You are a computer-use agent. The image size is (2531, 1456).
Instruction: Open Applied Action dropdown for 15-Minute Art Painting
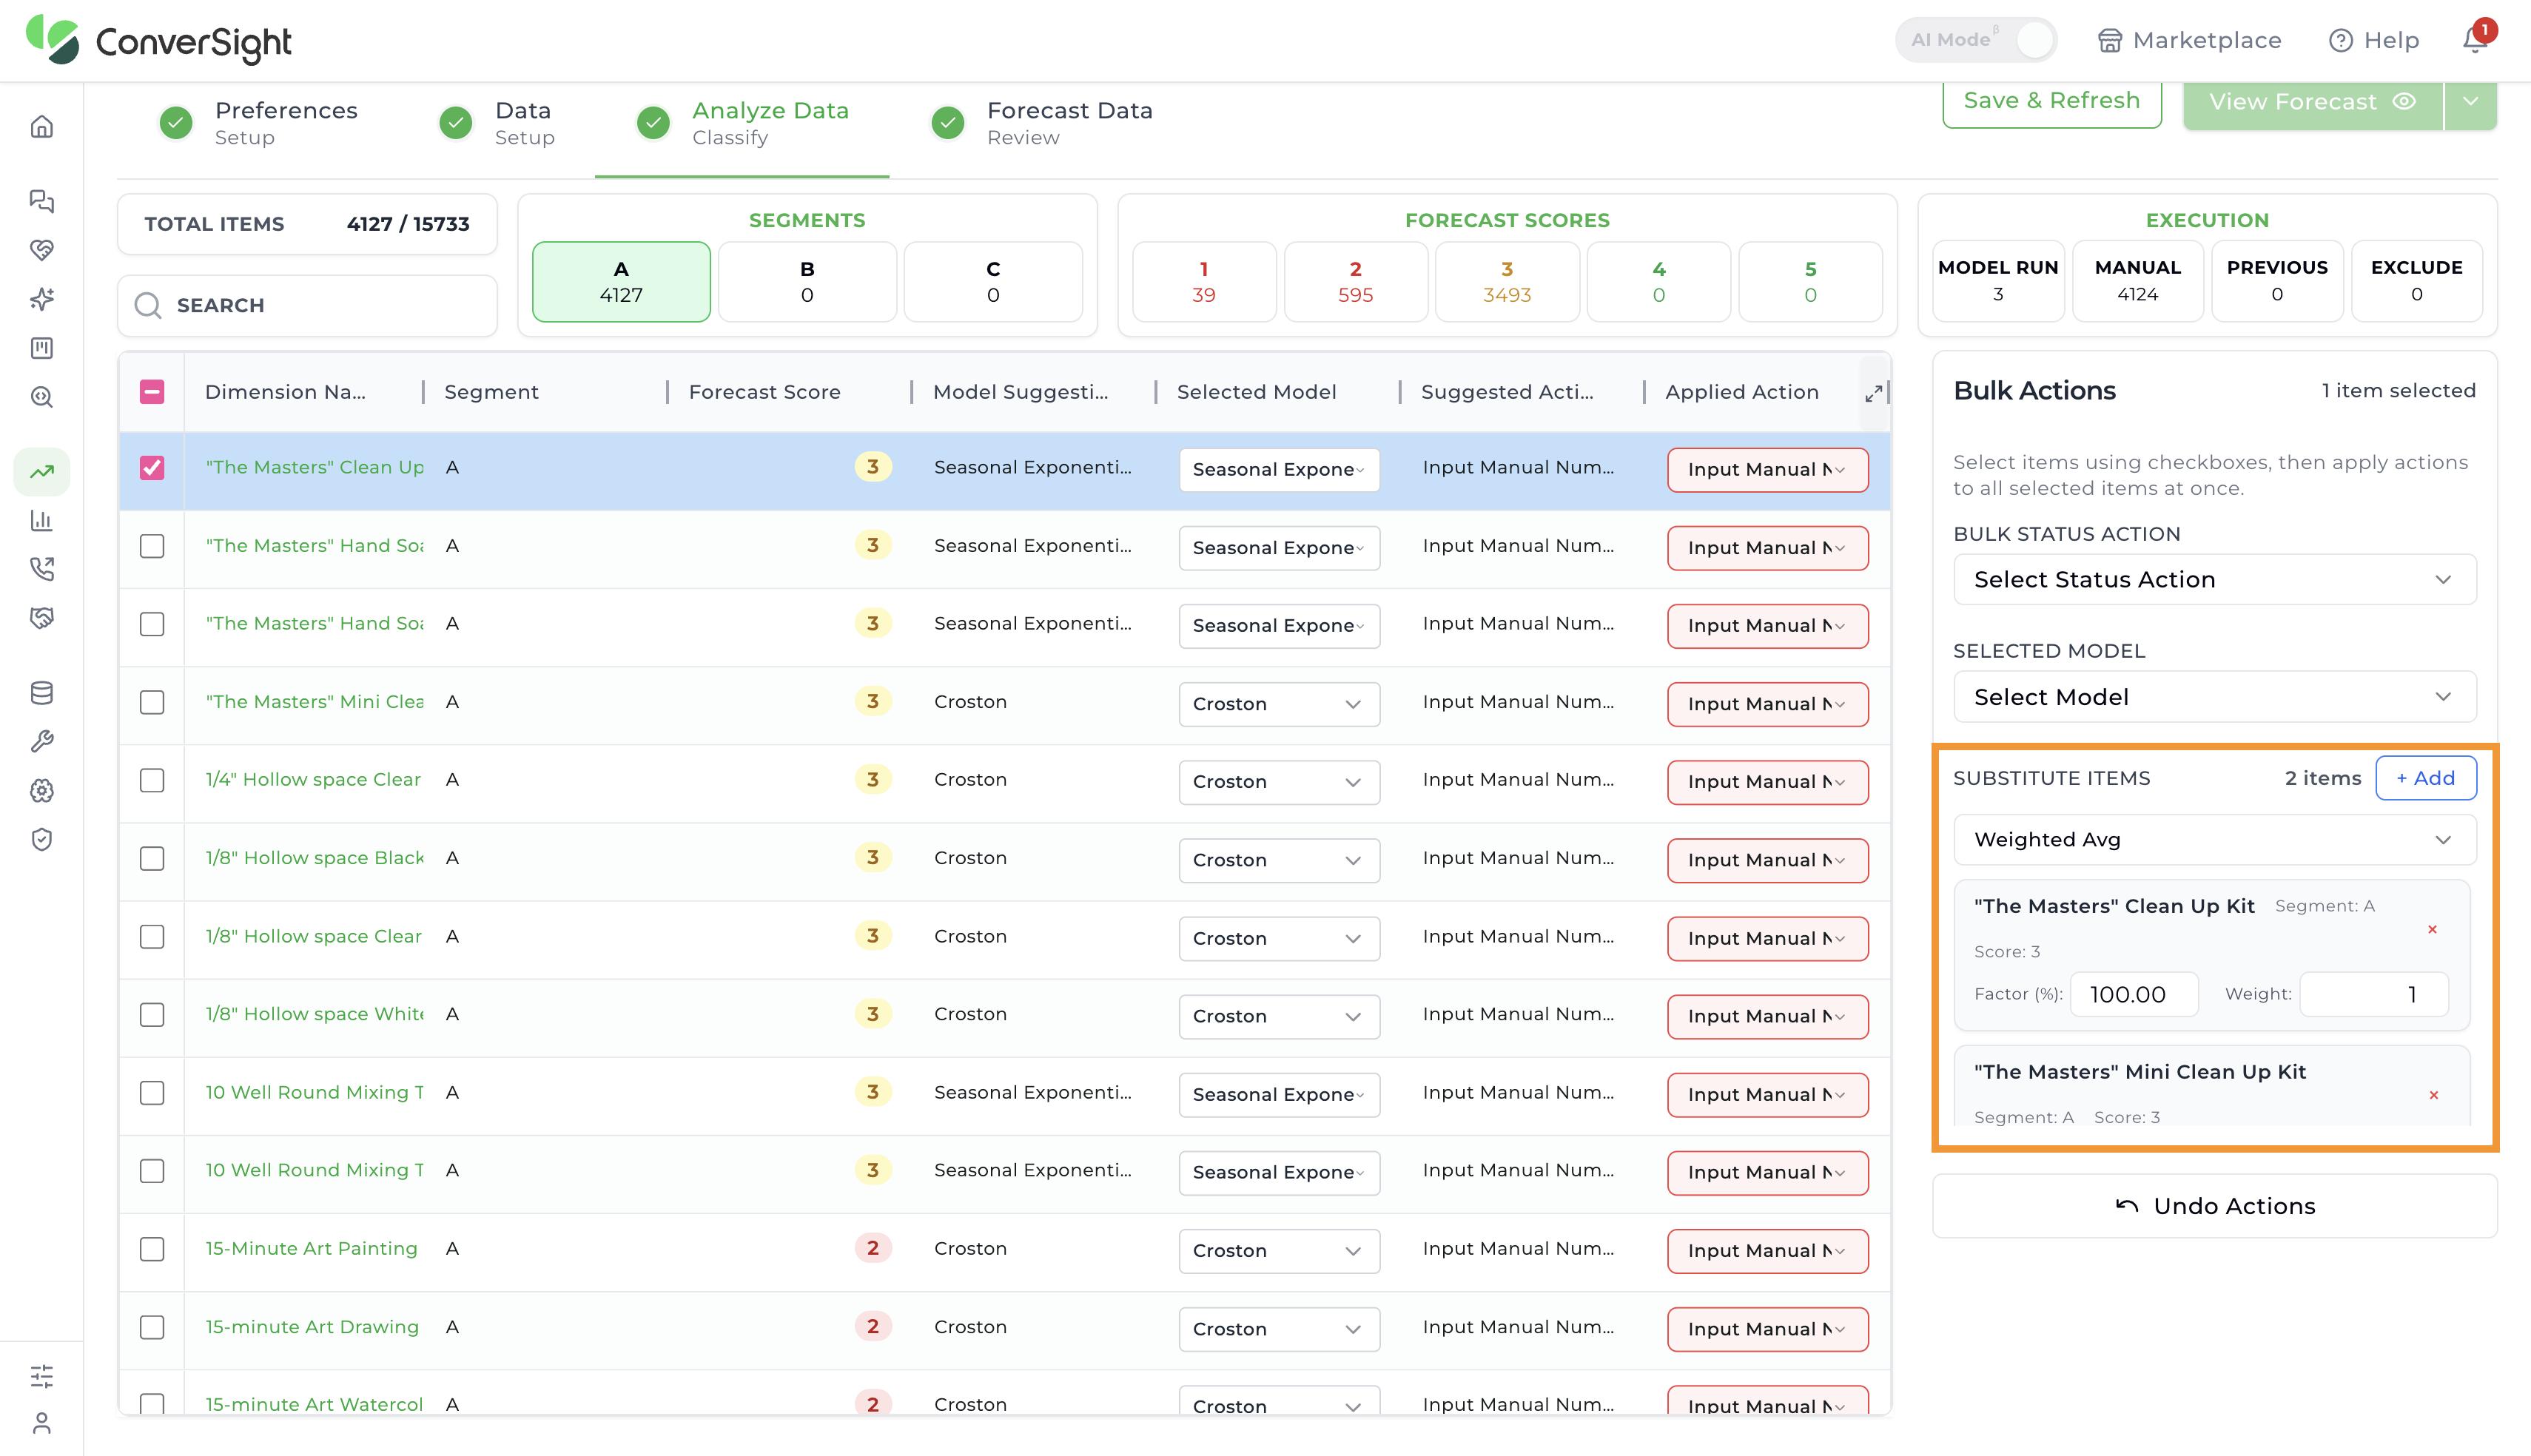click(1767, 1251)
